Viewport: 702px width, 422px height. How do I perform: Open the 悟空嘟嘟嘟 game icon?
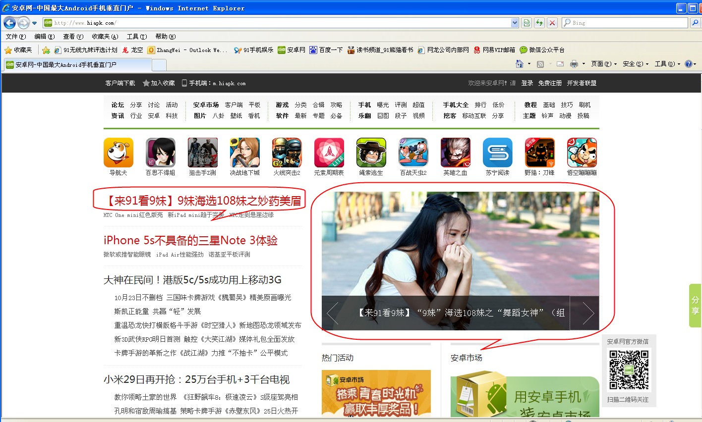(582, 153)
